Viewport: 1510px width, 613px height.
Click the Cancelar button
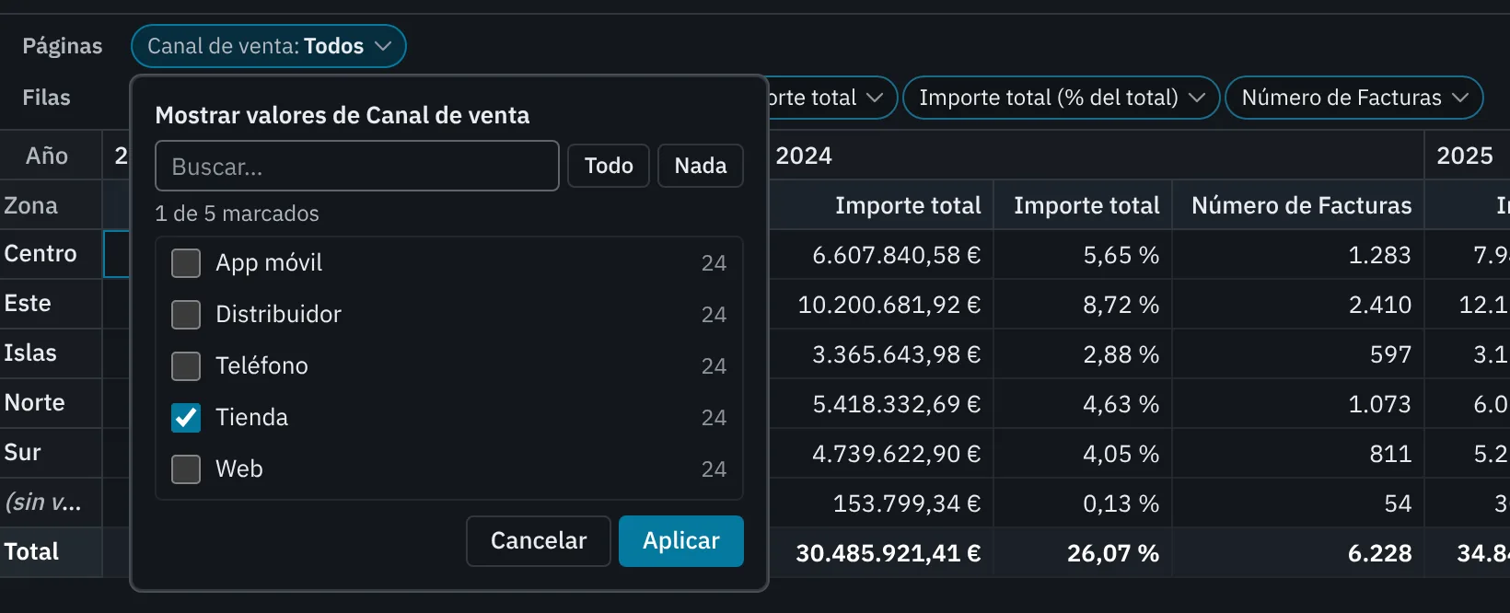pyautogui.click(x=539, y=541)
